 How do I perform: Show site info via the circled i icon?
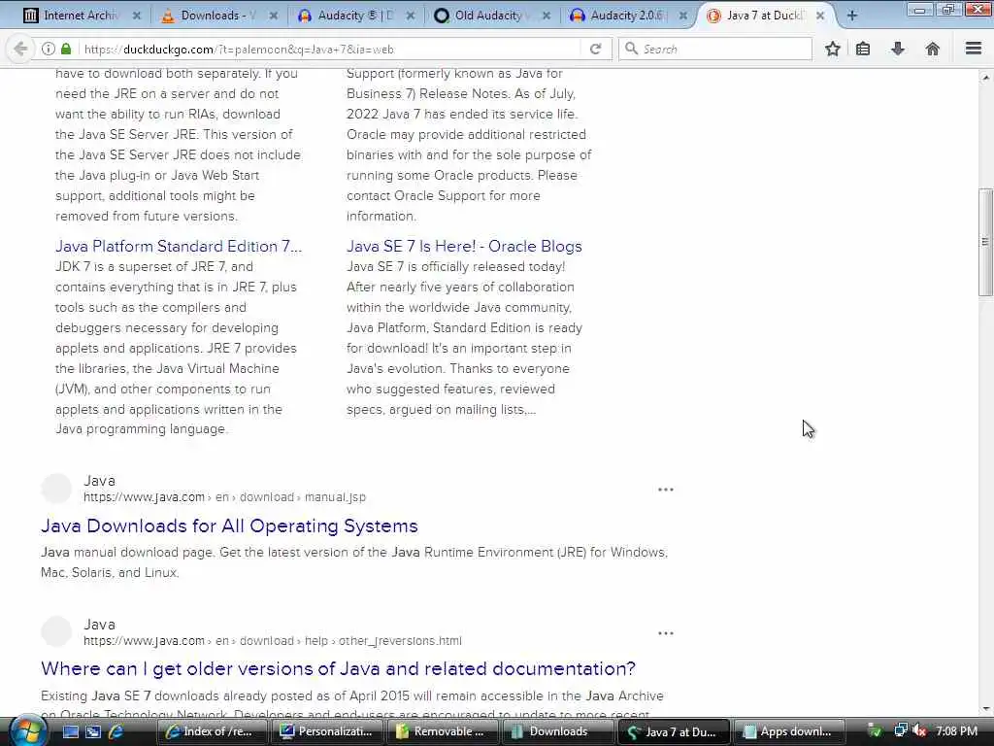[x=49, y=49]
